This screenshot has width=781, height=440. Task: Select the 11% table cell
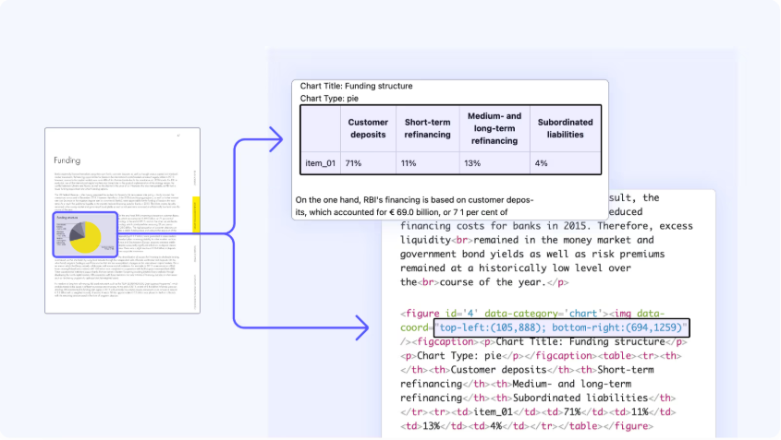pyautogui.click(x=427, y=163)
